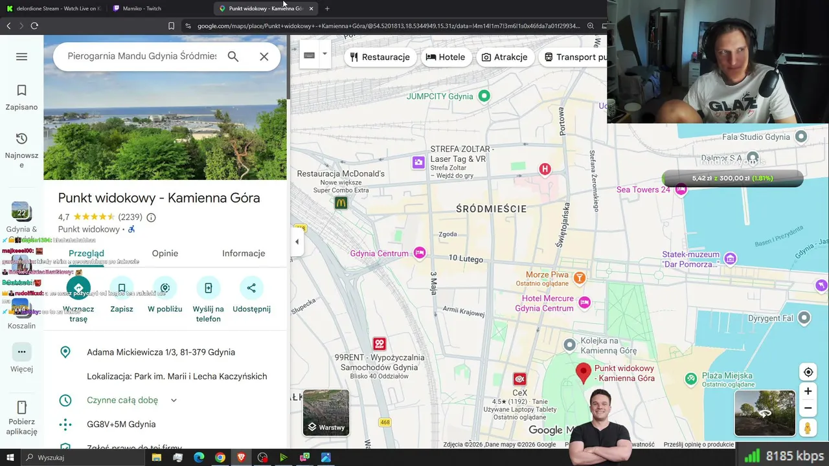This screenshot has height=466, width=829.
Task: Open a new browser tab
Action: tap(327, 8)
